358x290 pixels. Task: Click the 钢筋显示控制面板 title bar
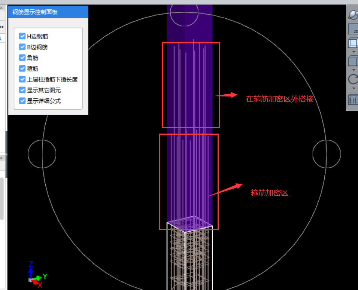48,12
